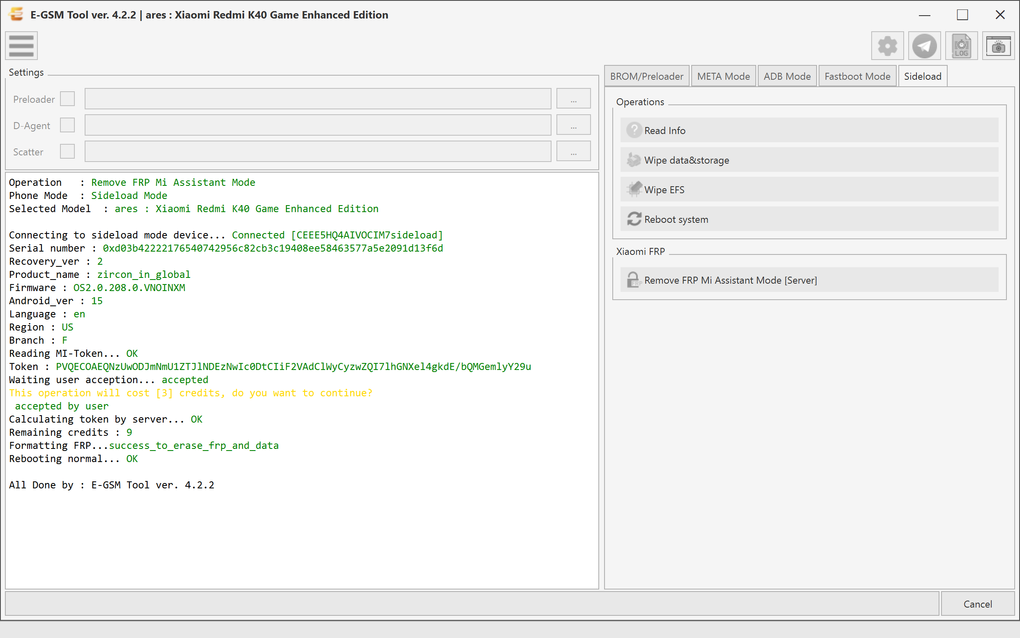1020x638 pixels.
Task: Open the hamburger main menu
Action: (21, 46)
